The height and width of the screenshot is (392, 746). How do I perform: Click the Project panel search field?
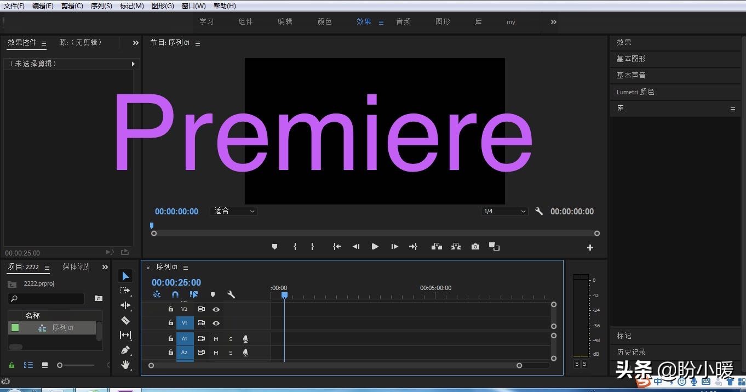[x=47, y=298]
